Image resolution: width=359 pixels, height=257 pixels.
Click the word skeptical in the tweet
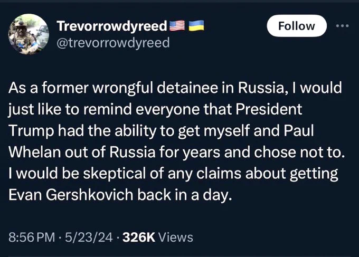pos(114,174)
